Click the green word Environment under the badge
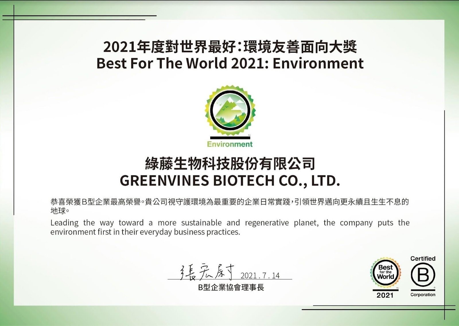The height and width of the screenshot is (326, 459). 230,144
